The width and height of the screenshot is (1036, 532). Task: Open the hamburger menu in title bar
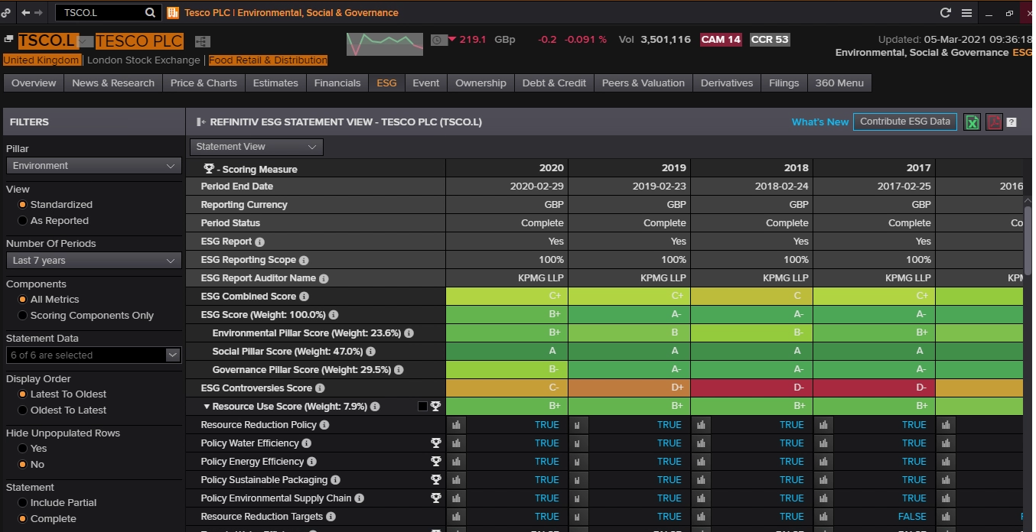point(966,13)
